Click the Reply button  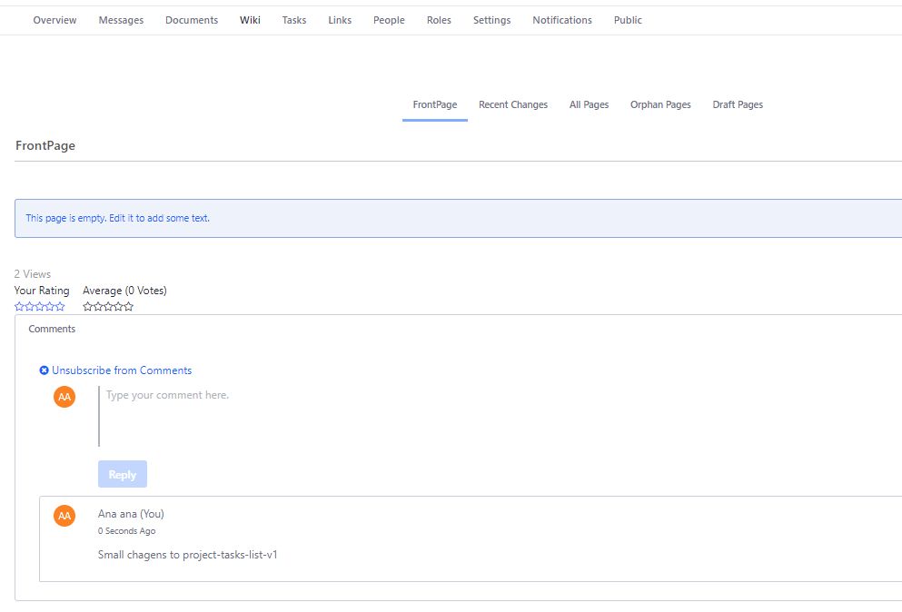(123, 474)
